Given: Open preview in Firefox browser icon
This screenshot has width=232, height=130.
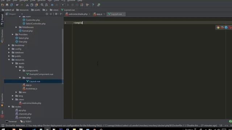Looking at the screenshot, I should point(222,27).
